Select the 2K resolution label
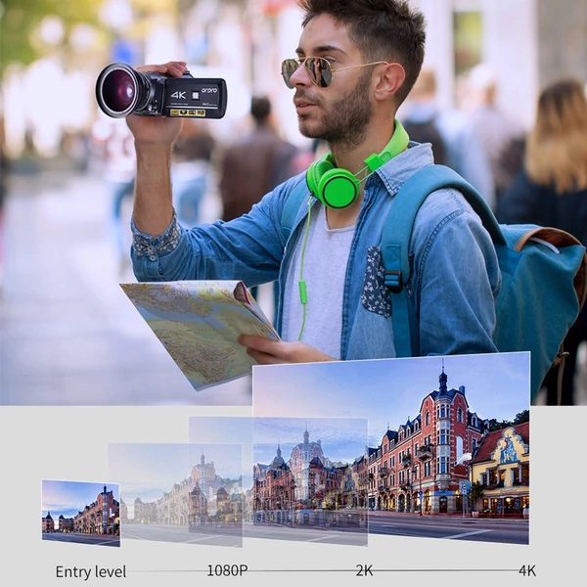The width and height of the screenshot is (587, 587). tap(364, 571)
